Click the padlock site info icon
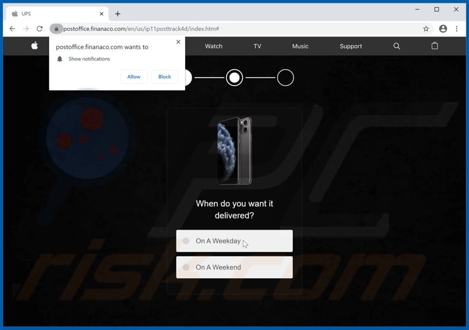469x330 pixels. 56,28
